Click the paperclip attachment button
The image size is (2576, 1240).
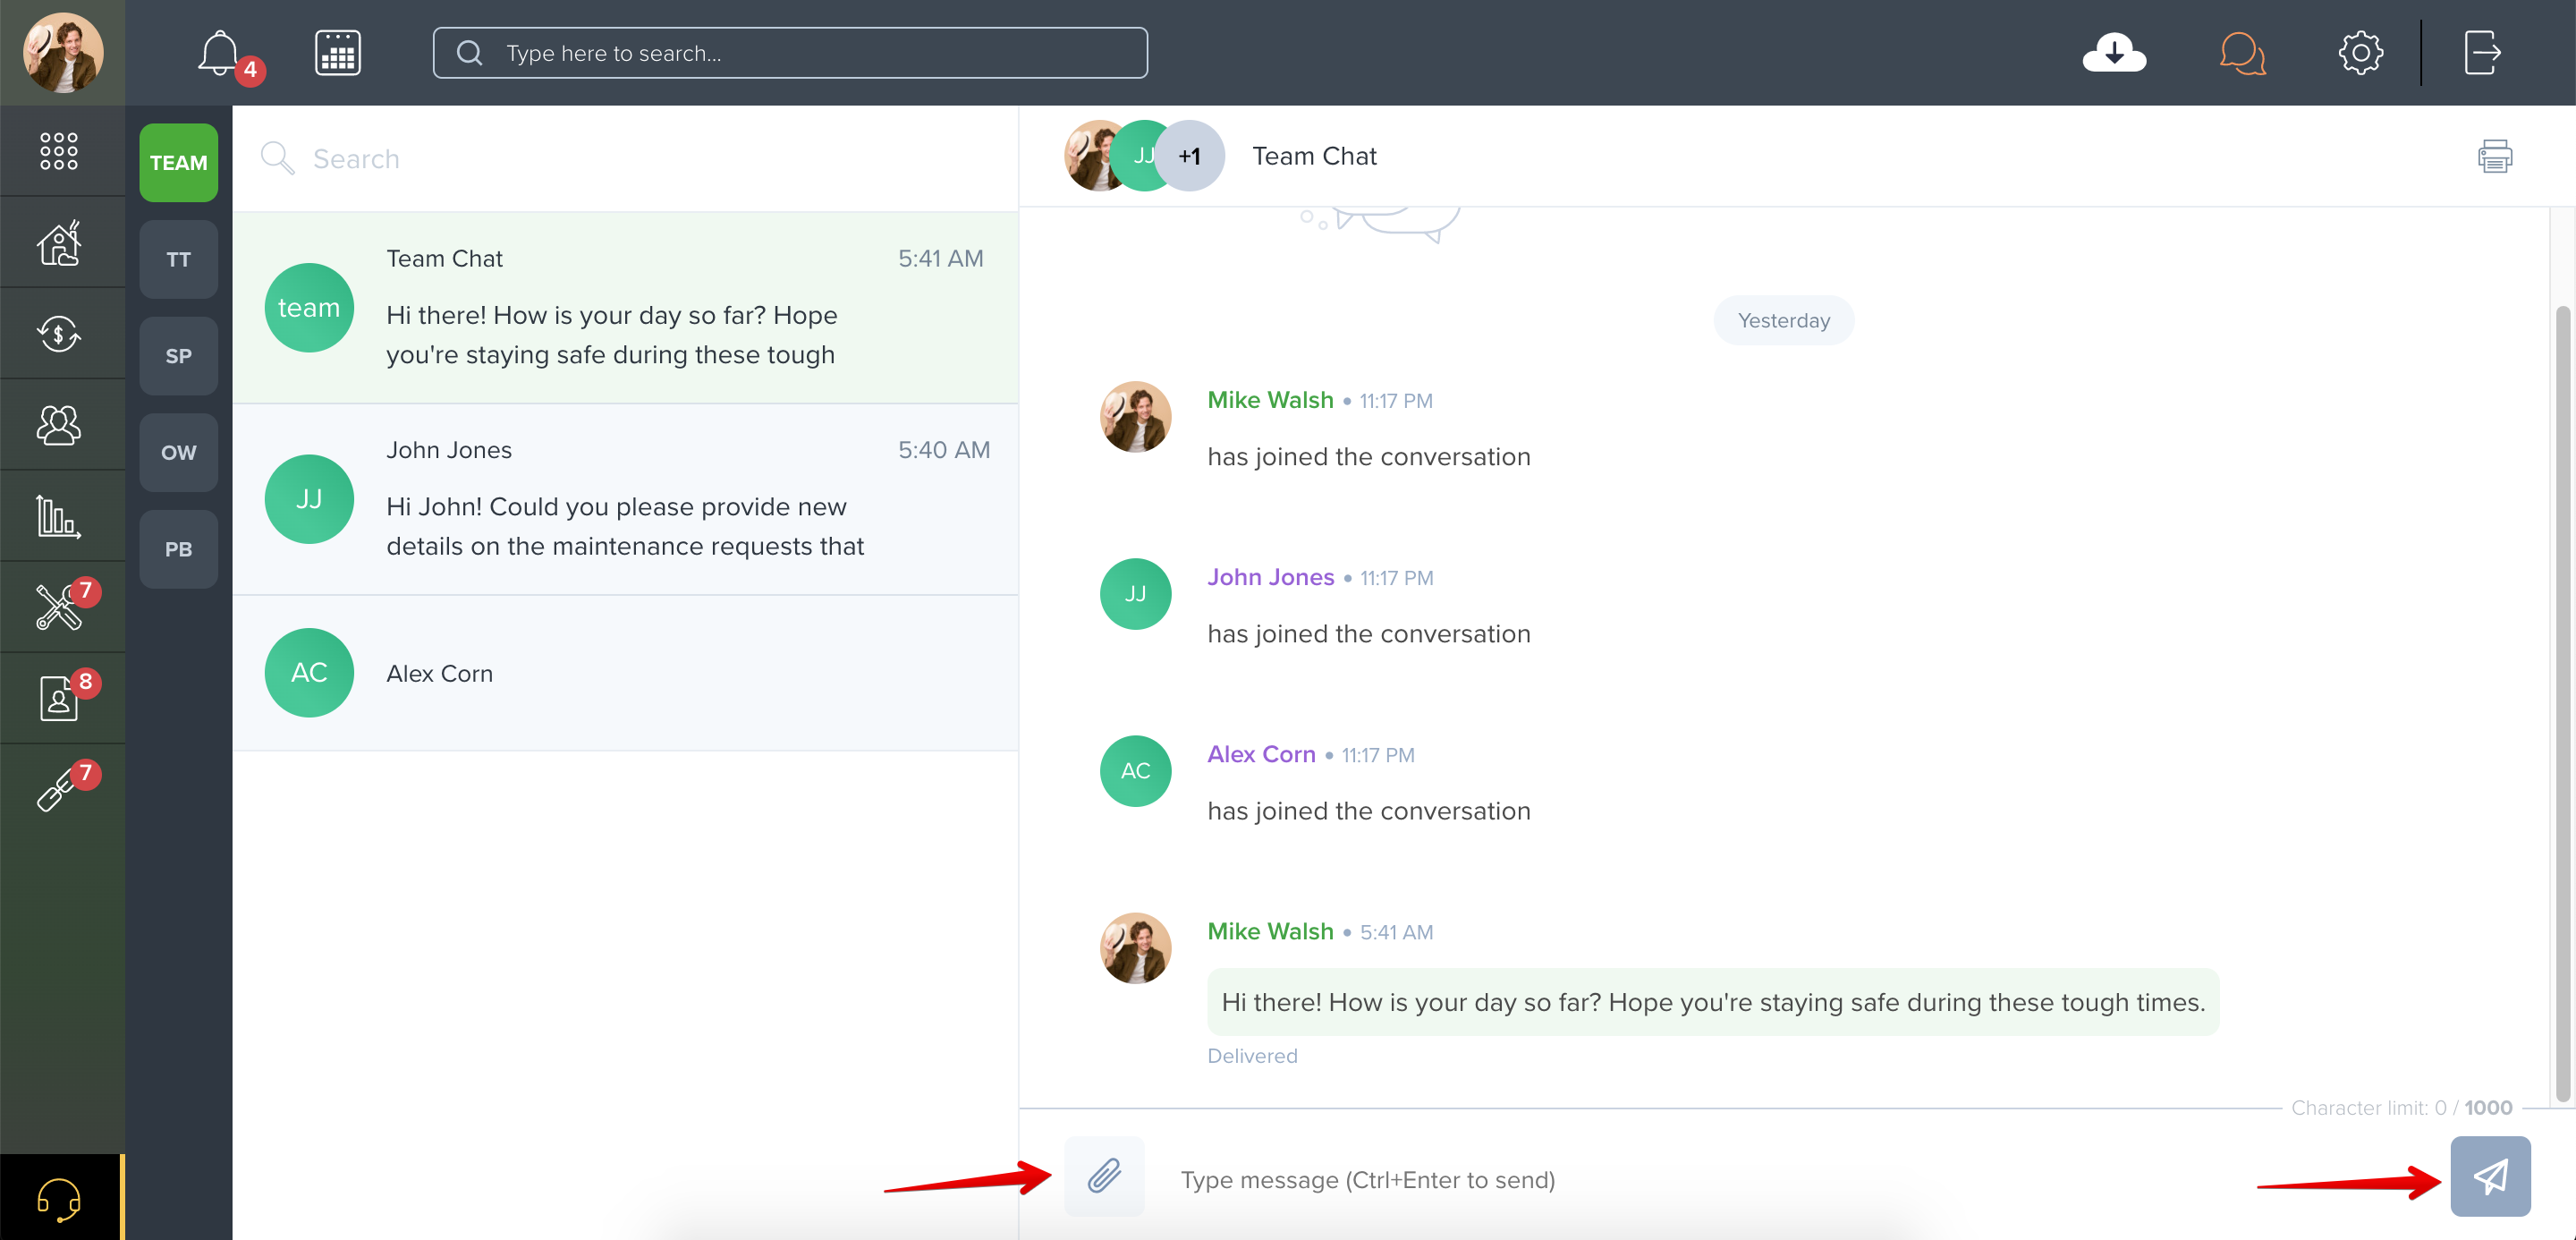pos(1104,1176)
